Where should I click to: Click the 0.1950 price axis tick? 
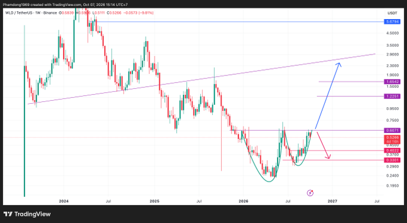coord(393,186)
